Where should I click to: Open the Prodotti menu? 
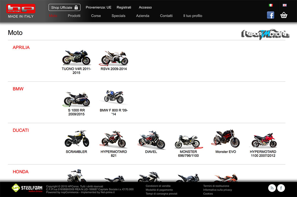pos(74,16)
